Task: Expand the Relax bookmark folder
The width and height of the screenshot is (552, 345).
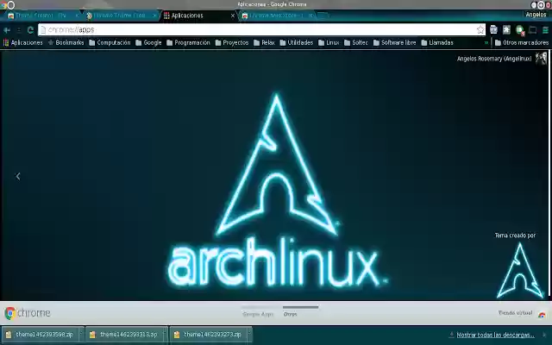Action: 265,42
